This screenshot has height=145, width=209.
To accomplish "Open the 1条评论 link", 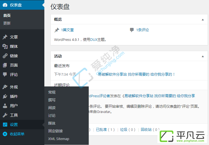I will point(142,30).
